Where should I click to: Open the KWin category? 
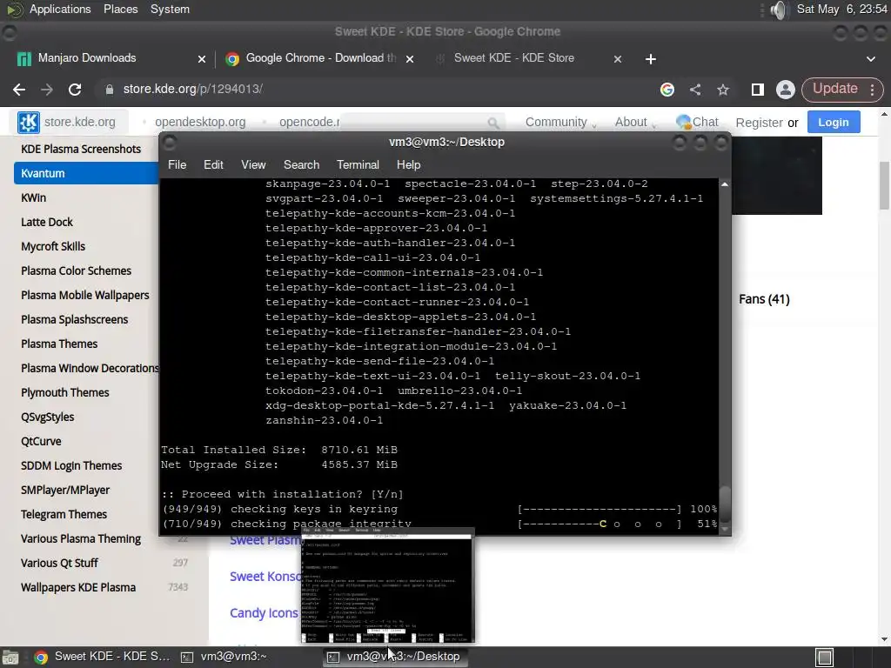click(34, 197)
